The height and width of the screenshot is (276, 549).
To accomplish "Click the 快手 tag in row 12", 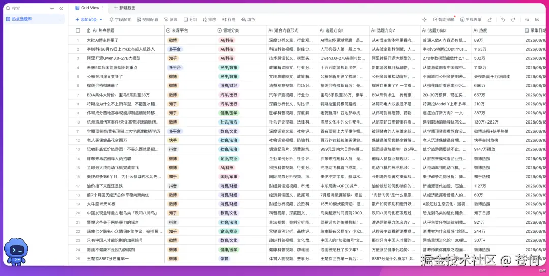I will pos(173,140).
